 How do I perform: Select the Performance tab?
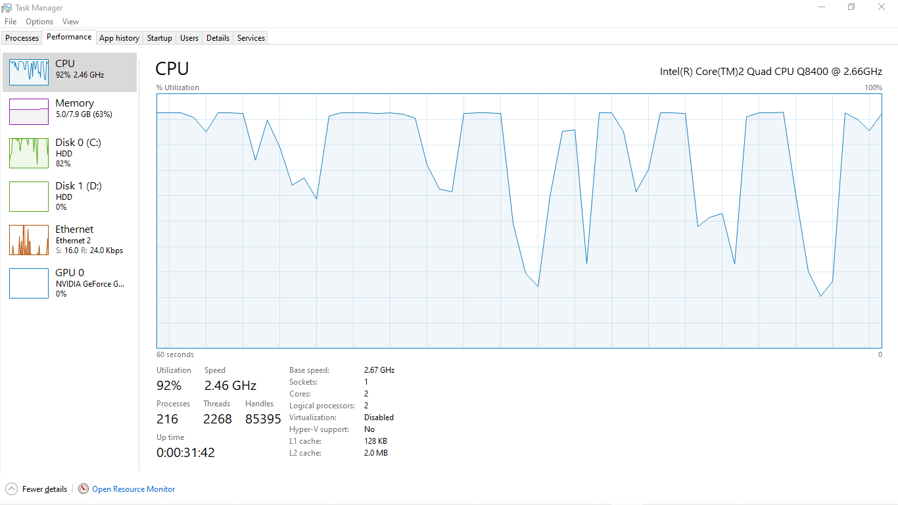pyautogui.click(x=69, y=37)
